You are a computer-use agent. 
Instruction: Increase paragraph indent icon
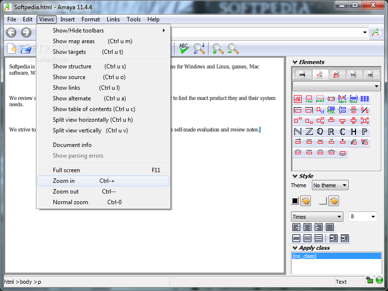pyautogui.click(x=333, y=238)
